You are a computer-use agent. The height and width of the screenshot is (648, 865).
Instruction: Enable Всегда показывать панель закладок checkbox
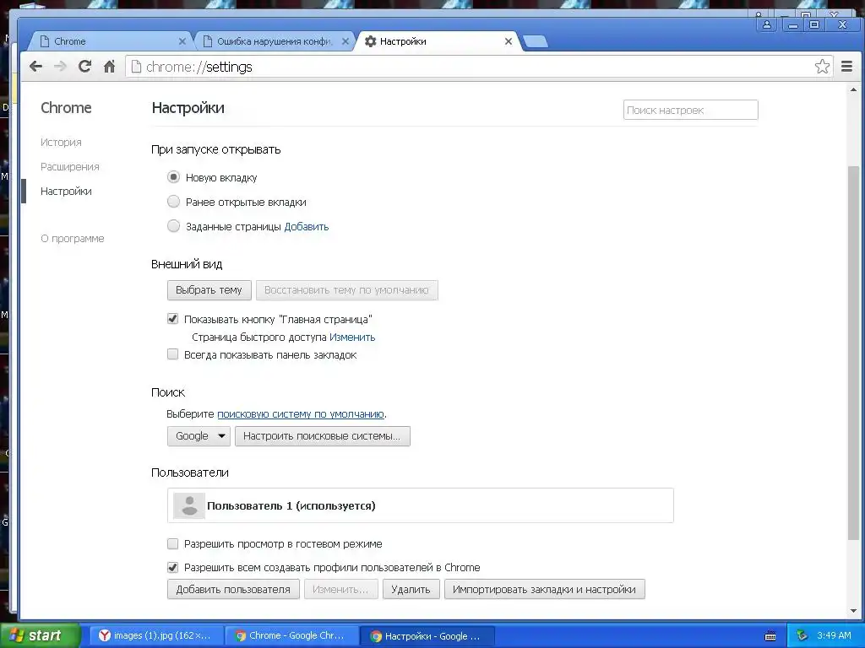tap(172, 354)
